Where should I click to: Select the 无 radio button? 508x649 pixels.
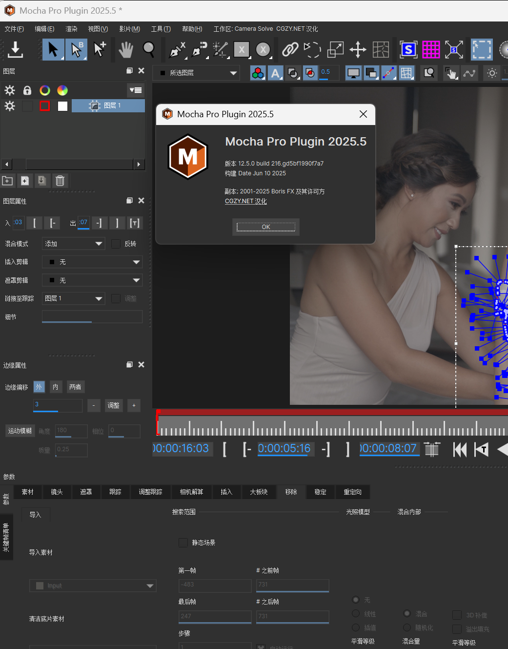click(x=356, y=600)
